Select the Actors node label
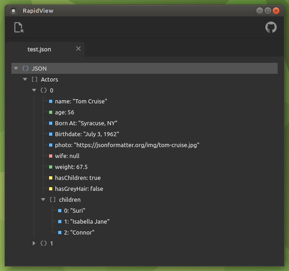The width and height of the screenshot is (289, 271). click(50, 79)
